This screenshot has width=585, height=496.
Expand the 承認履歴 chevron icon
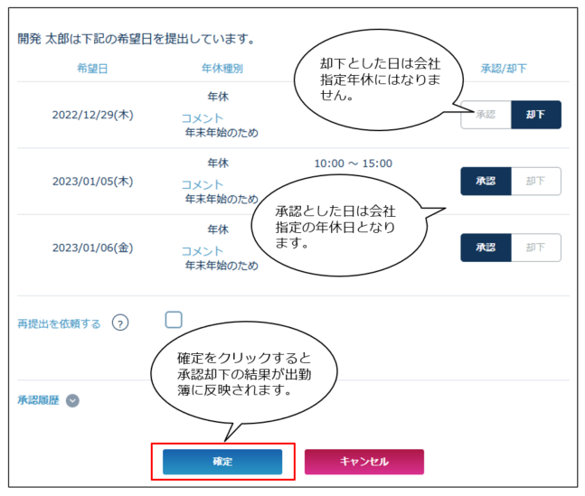pyautogui.click(x=73, y=400)
